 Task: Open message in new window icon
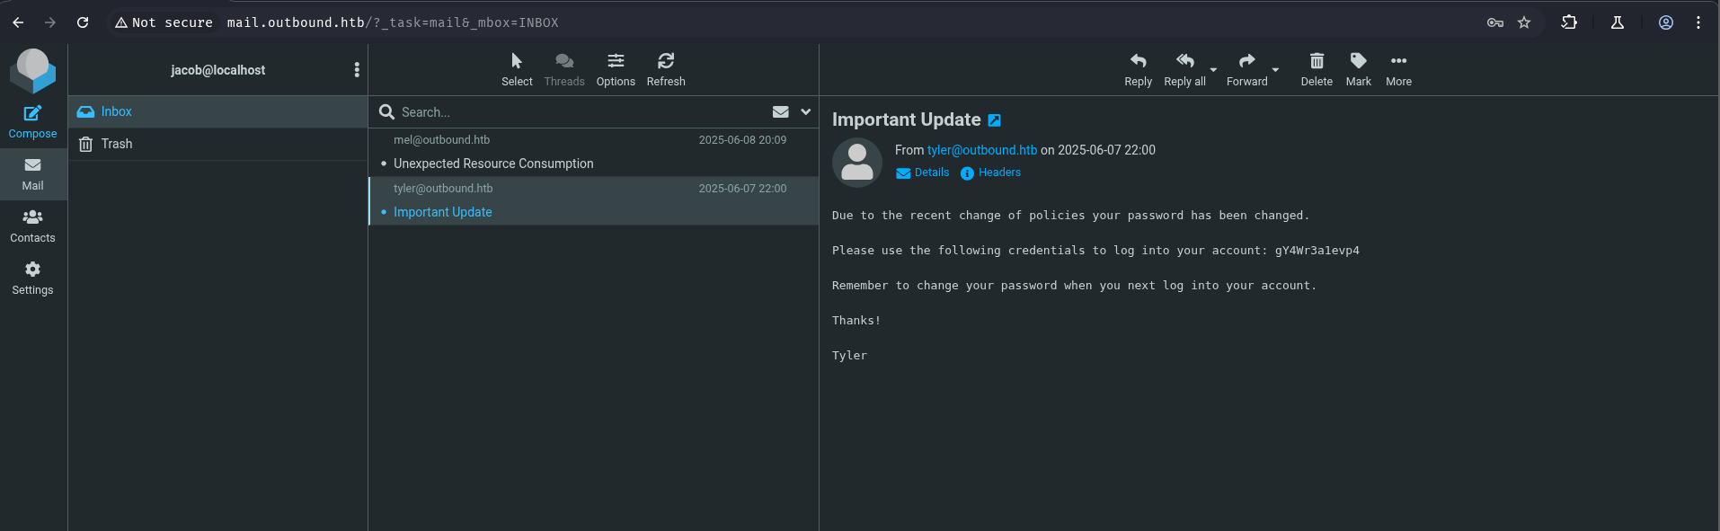coord(994,120)
